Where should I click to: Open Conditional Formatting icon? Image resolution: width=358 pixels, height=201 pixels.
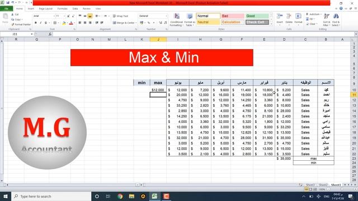point(177,16)
